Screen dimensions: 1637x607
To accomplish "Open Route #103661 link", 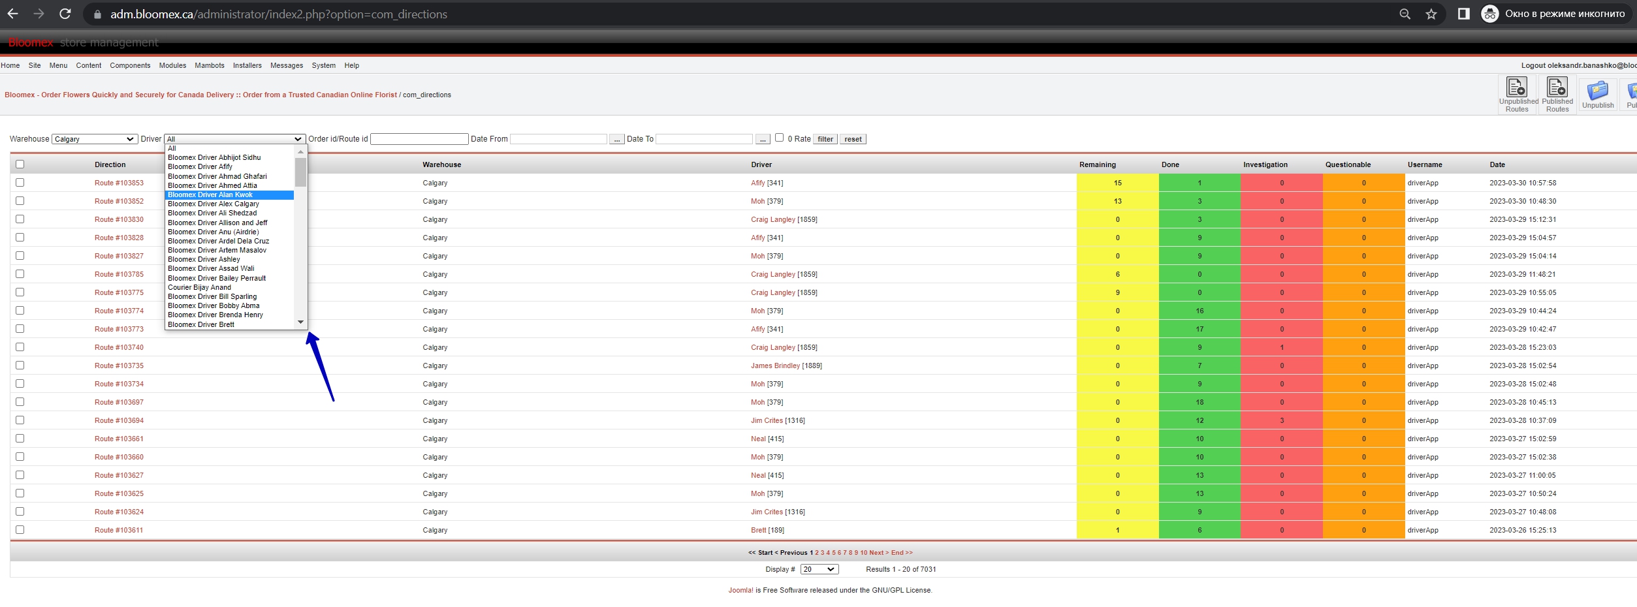I will pyautogui.click(x=119, y=439).
